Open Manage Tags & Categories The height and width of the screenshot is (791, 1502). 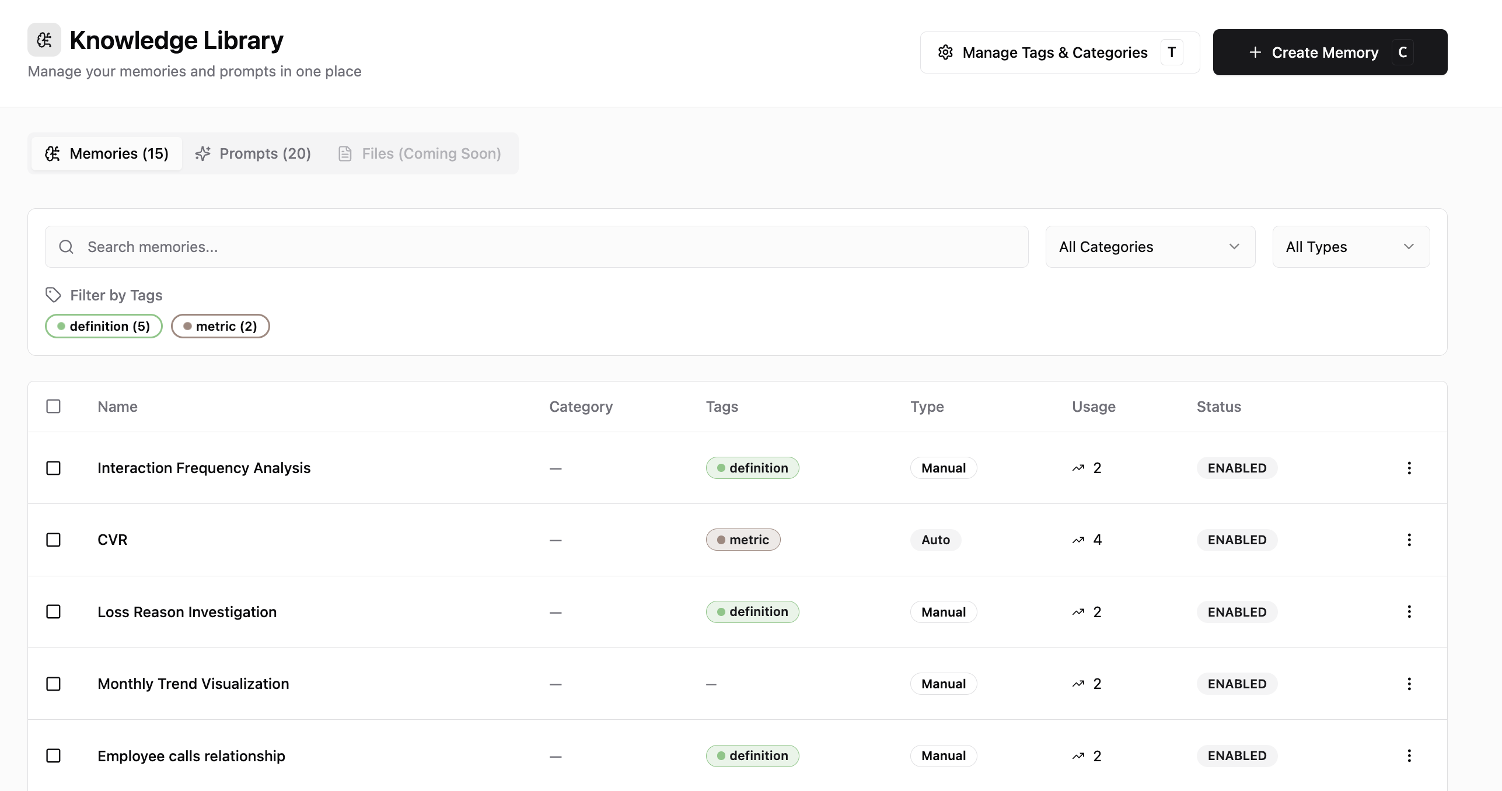point(1059,52)
